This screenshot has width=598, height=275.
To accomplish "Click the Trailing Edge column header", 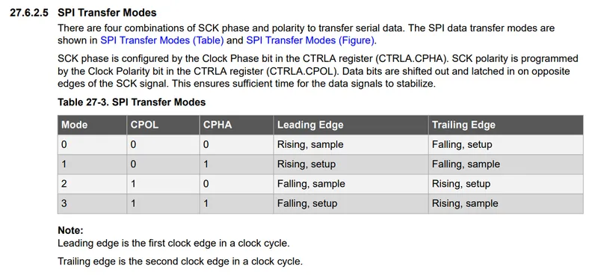I will (x=506, y=125).
